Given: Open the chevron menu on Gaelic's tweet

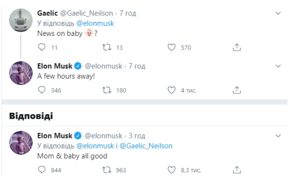Looking at the screenshot, I should pos(279,13).
